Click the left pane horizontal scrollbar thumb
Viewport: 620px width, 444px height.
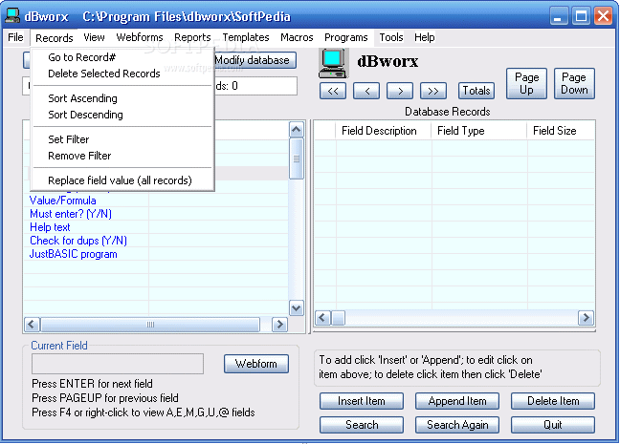click(150, 325)
